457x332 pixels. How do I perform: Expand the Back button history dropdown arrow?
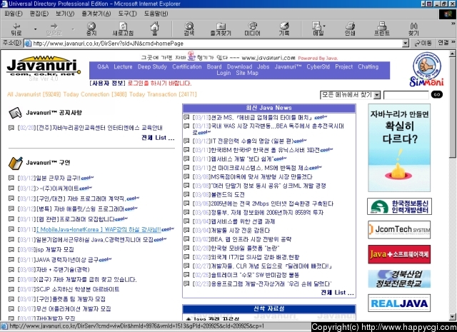(x=35, y=29)
